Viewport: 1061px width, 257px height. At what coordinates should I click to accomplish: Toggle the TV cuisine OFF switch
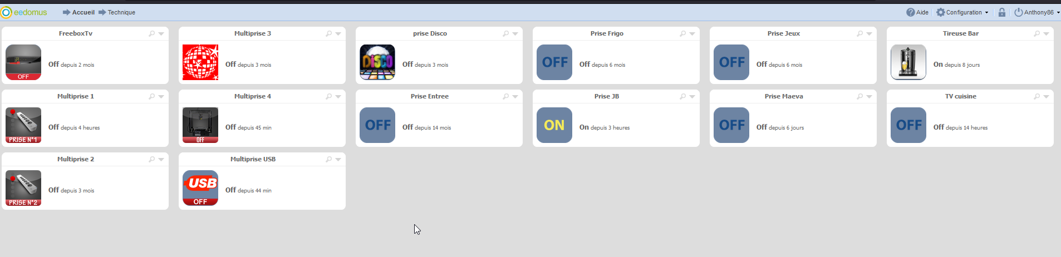point(908,125)
